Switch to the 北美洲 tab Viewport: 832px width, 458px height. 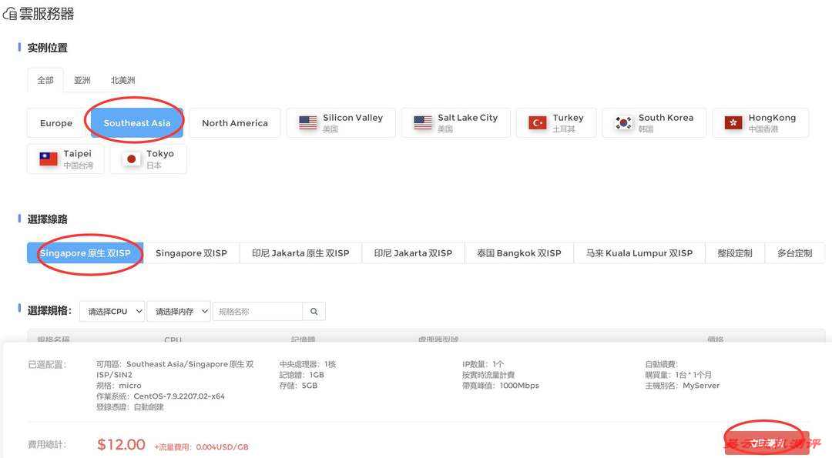point(122,80)
